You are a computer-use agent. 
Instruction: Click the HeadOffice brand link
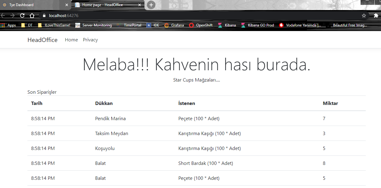(42, 40)
